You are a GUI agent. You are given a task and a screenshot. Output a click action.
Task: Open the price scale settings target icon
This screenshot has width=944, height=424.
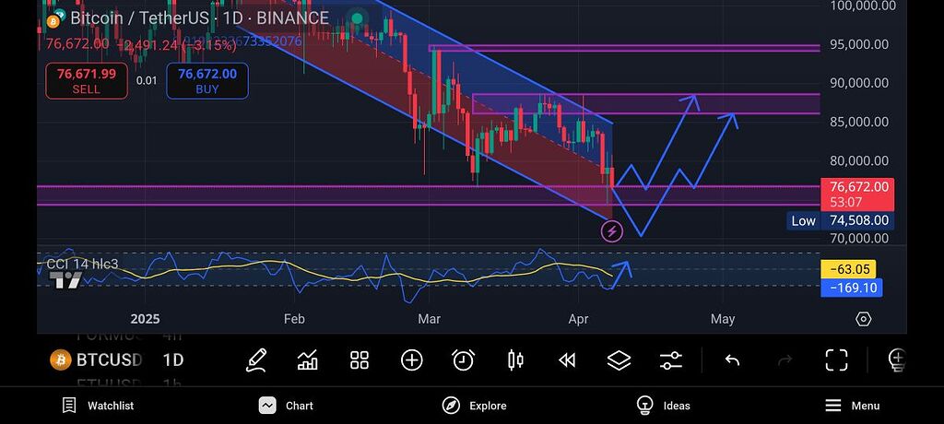(x=863, y=319)
